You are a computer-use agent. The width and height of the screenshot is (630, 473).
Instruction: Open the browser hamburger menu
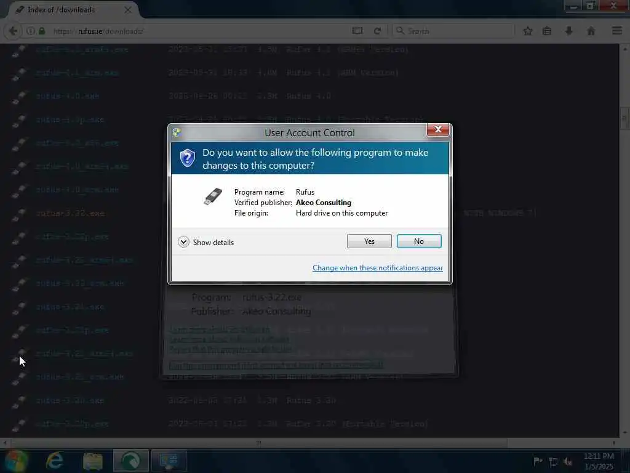[x=617, y=31]
